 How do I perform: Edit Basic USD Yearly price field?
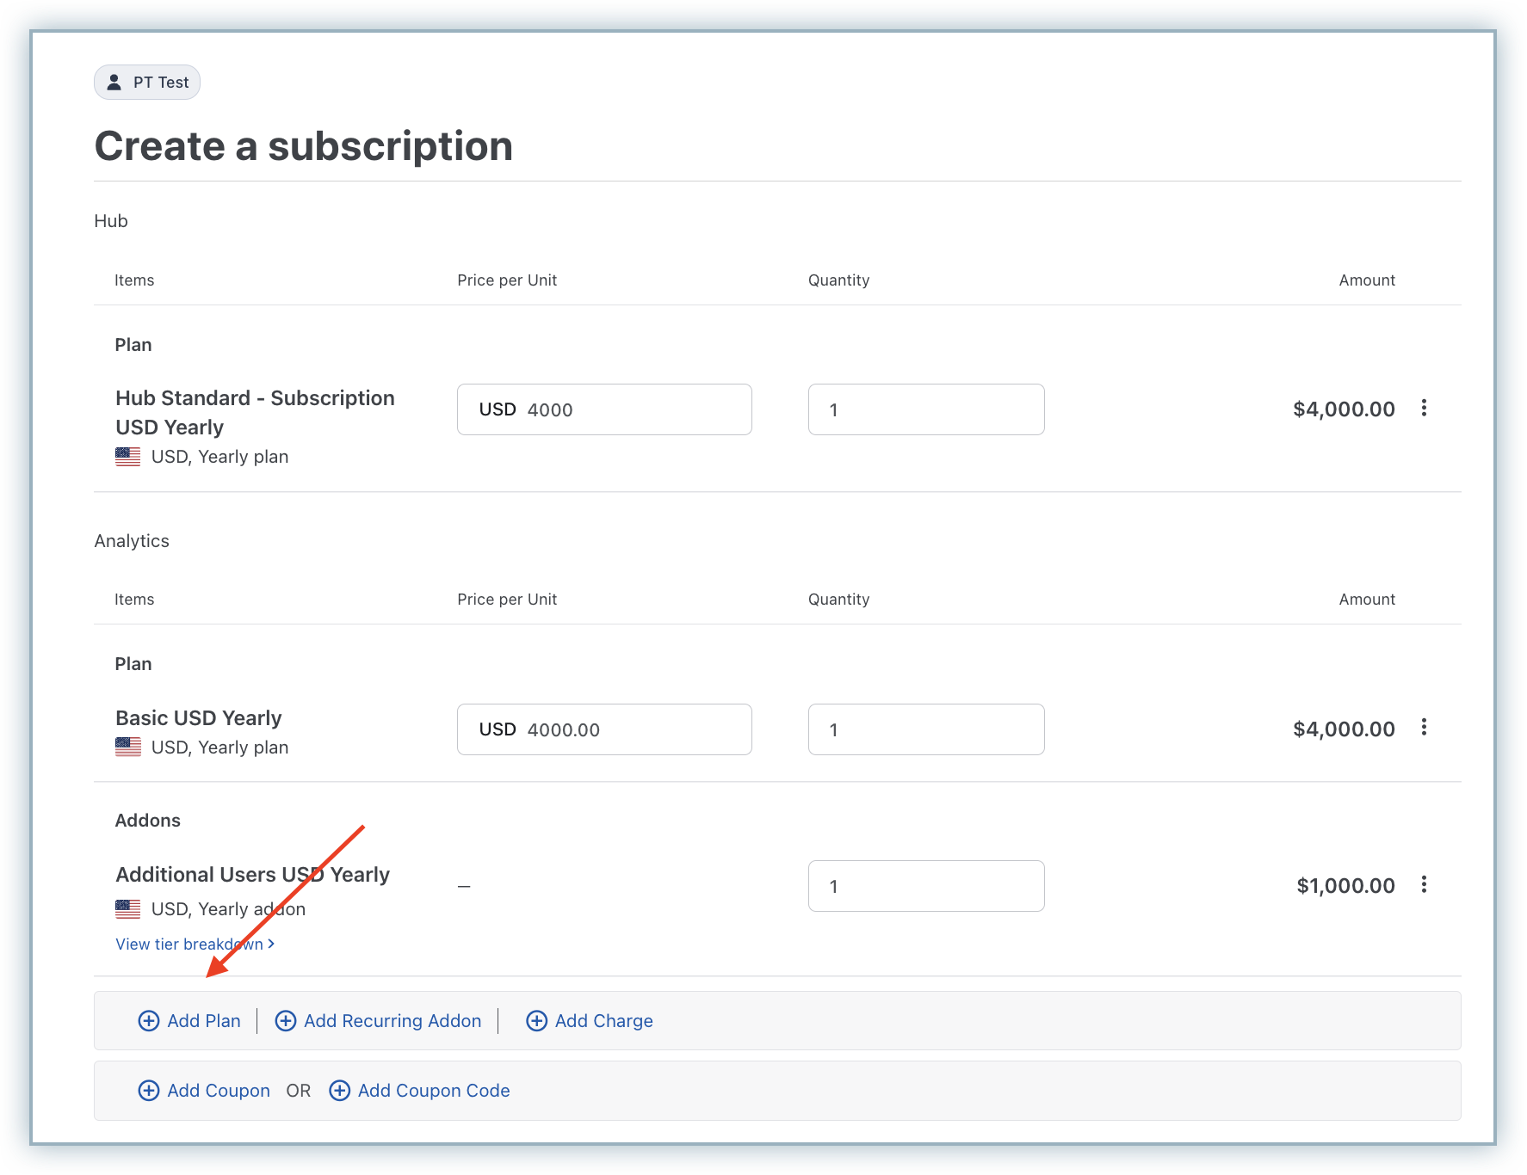[x=604, y=729]
